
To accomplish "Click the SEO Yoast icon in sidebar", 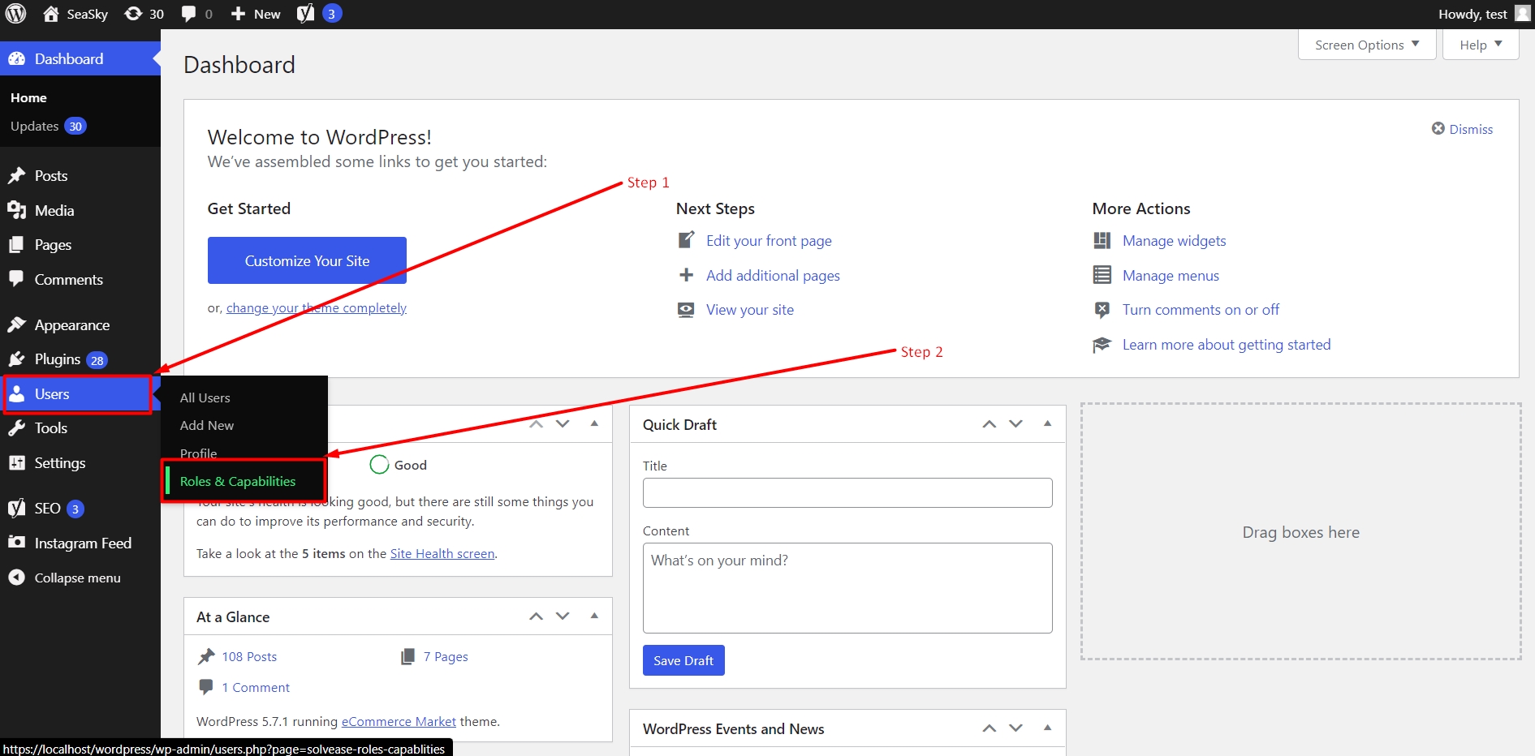I will click(x=16, y=508).
